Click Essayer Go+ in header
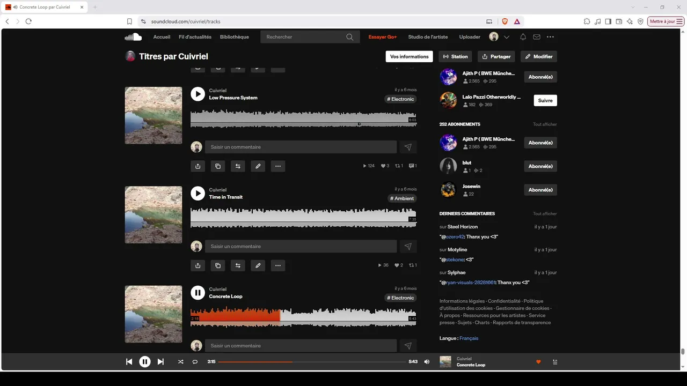687x386 pixels. (383, 37)
